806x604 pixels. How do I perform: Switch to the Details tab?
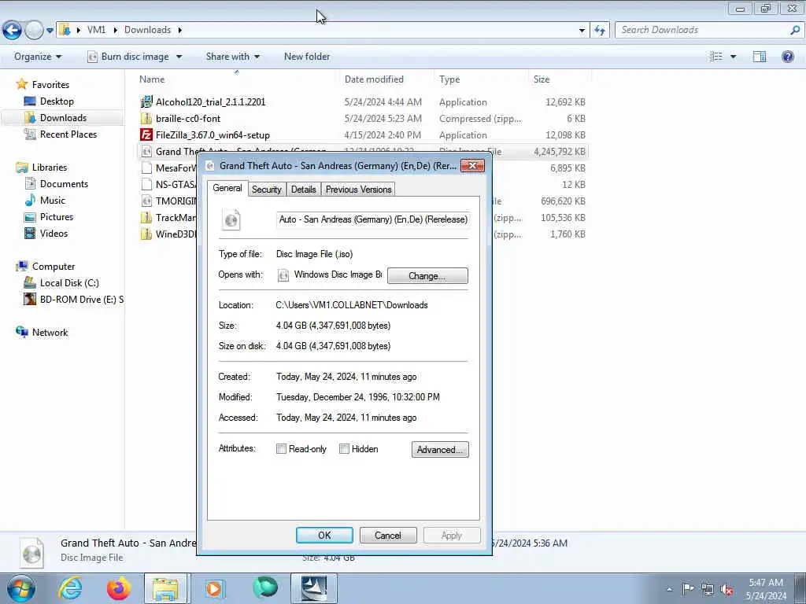click(x=303, y=190)
